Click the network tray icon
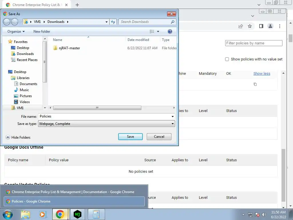 coord(250,215)
